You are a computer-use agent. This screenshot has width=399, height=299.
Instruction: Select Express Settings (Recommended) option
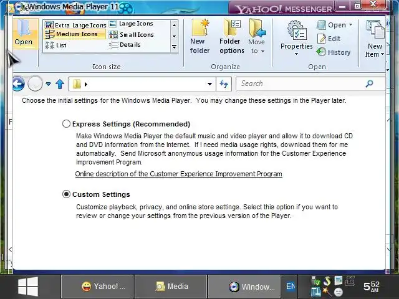[x=66, y=124]
